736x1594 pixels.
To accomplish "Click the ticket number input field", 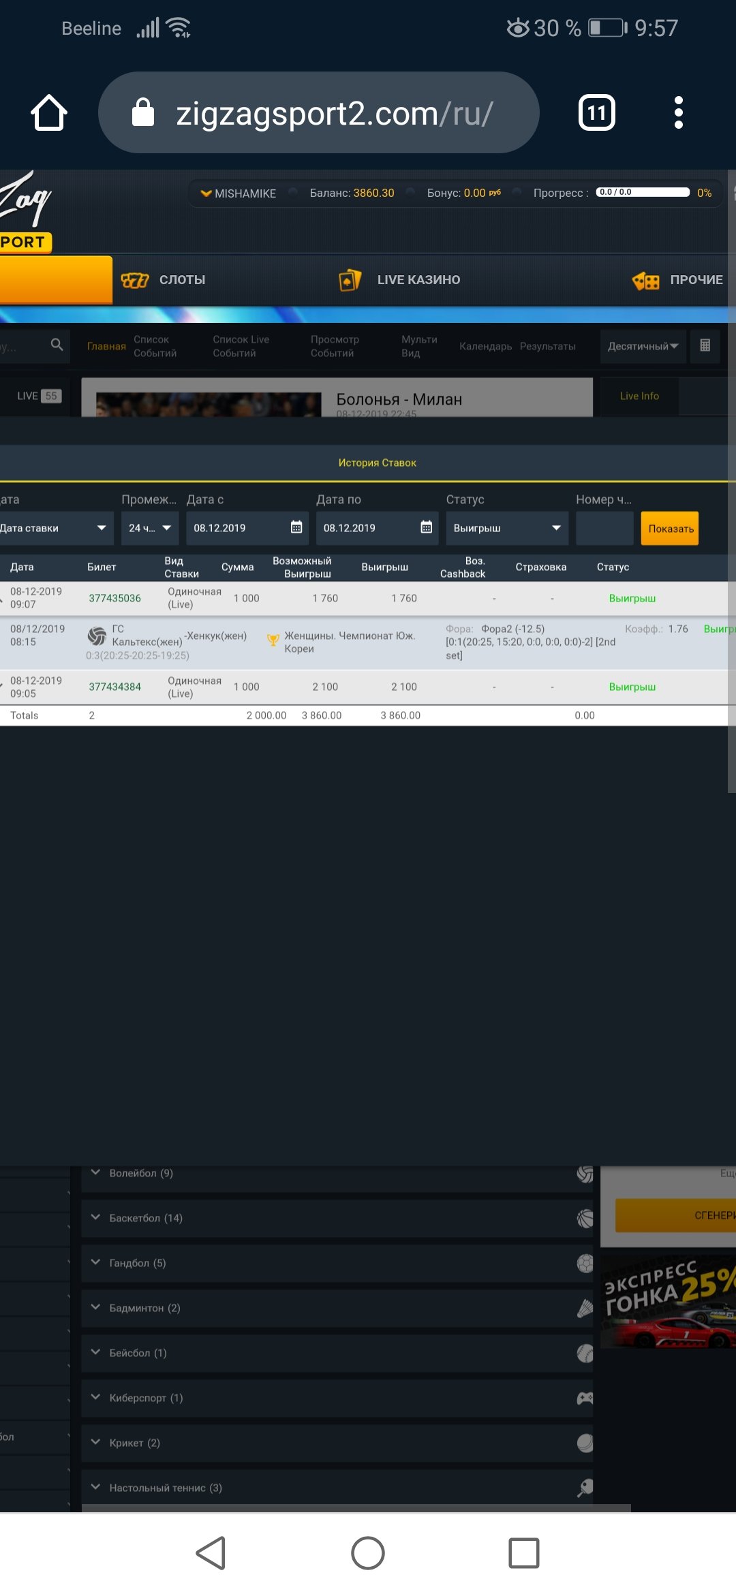I will (604, 528).
